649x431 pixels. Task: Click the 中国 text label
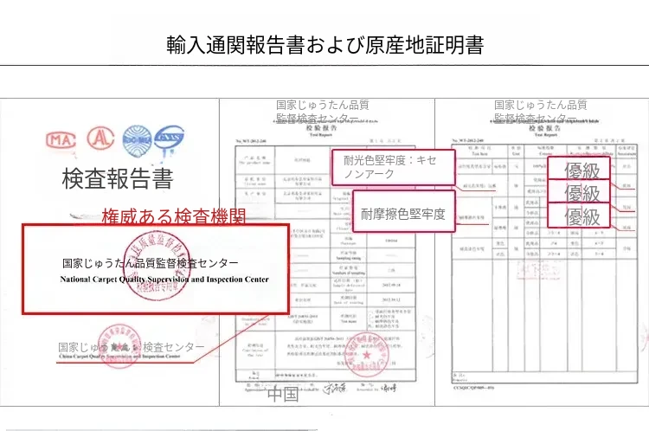[283, 395]
